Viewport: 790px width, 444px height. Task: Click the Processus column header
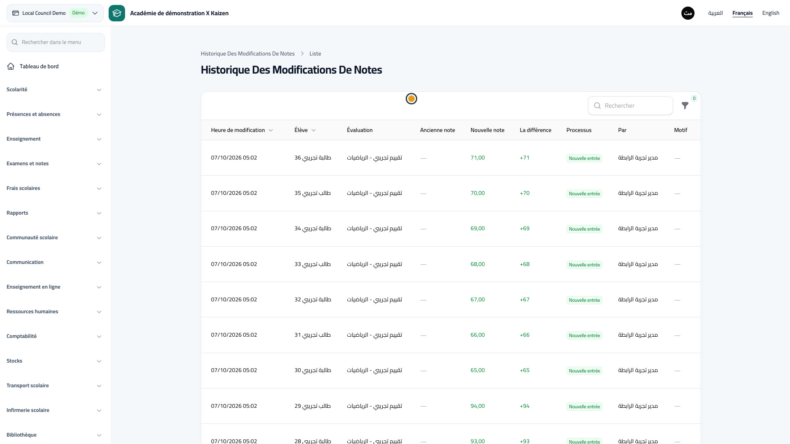pos(579,130)
